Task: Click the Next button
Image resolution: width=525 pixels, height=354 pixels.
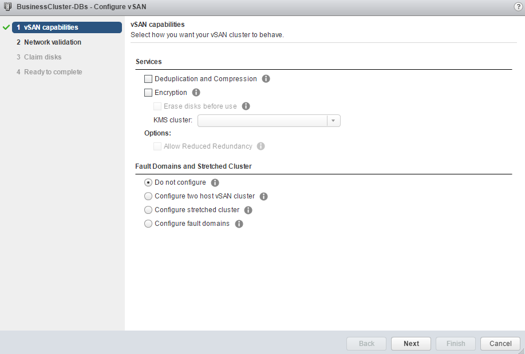Action: click(411, 344)
